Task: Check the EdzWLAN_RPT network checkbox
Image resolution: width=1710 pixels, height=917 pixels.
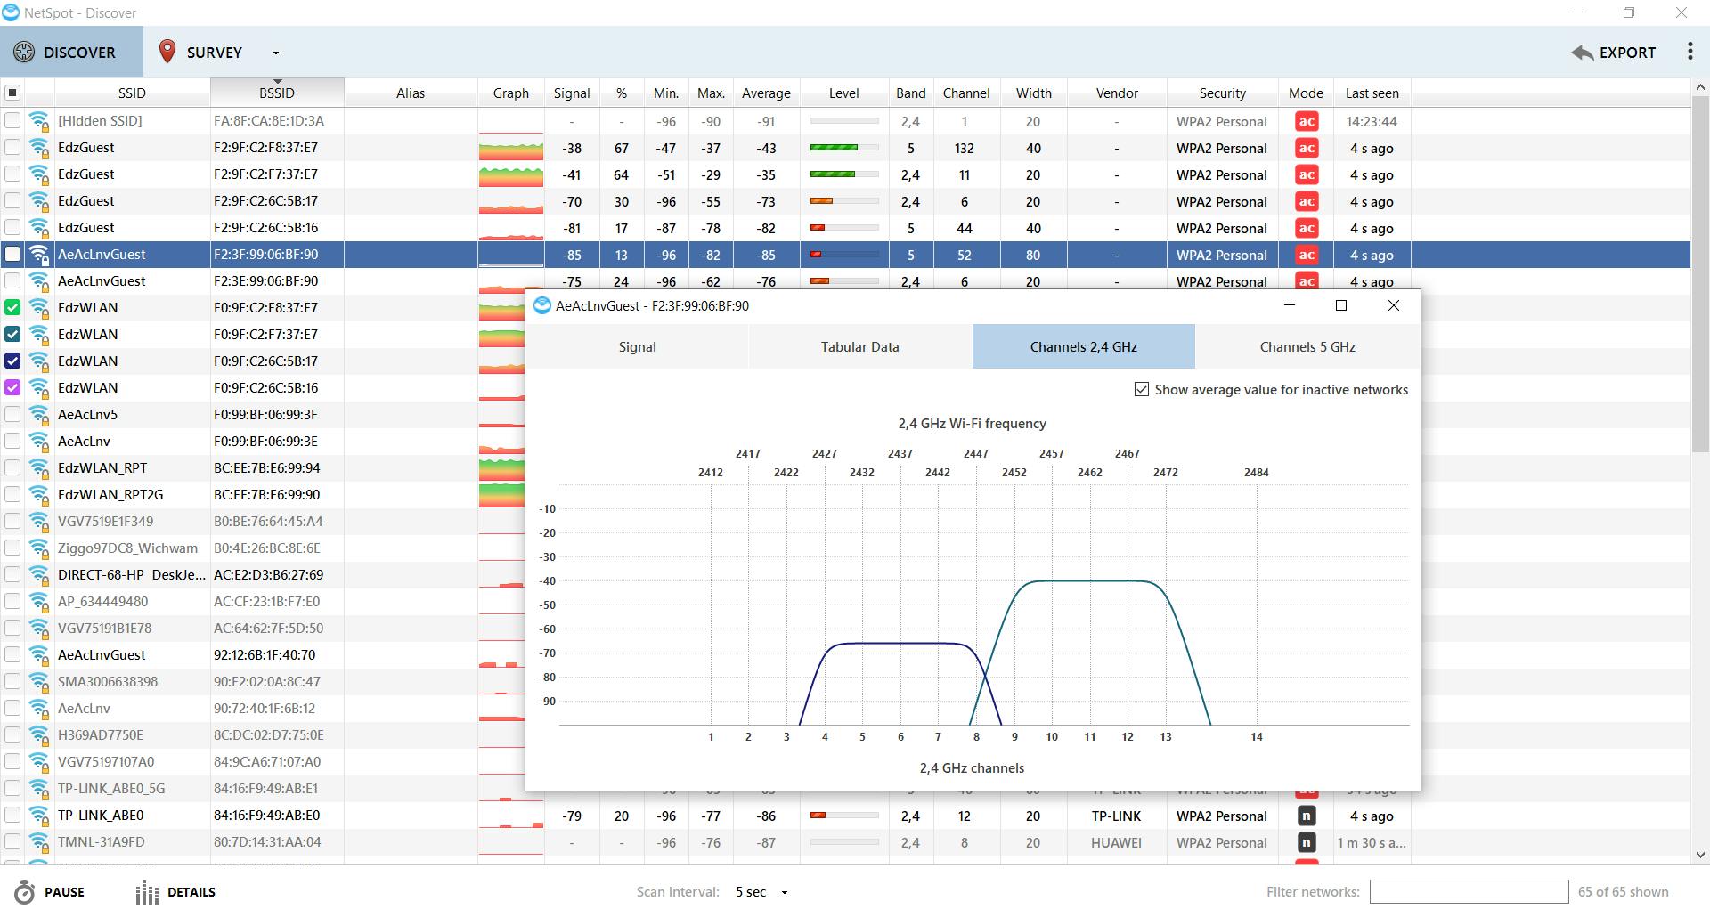Action: 12,467
